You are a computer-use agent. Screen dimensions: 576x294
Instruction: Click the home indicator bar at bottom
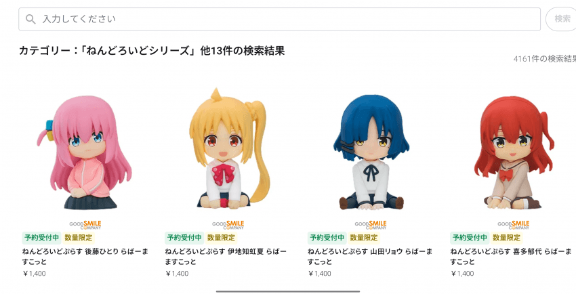pyautogui.click(x=288, y=291)
